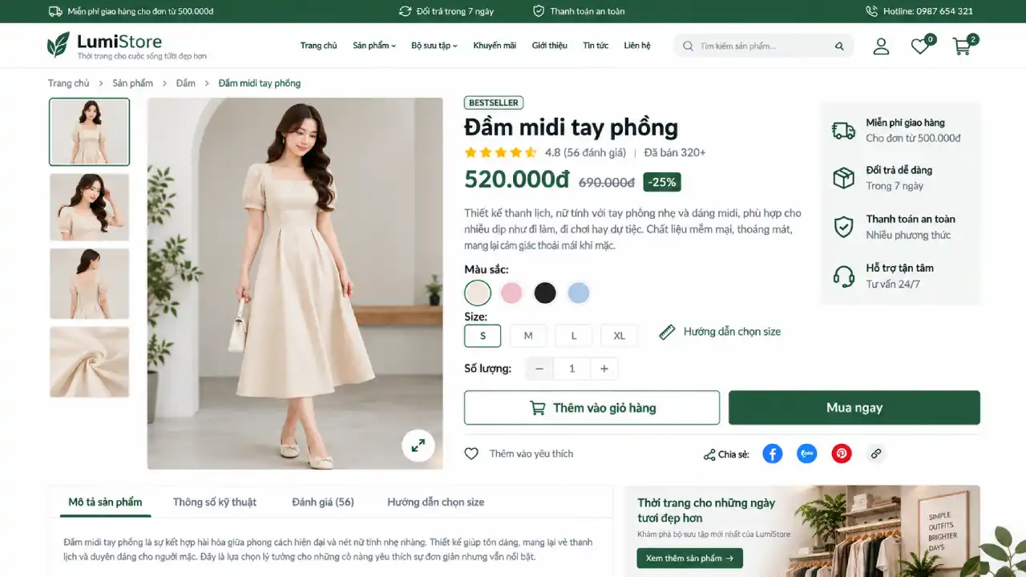Click Thêm vào giỏ hàng button
The height and width of the screenshot is (577, 1026).
(592, 408)
